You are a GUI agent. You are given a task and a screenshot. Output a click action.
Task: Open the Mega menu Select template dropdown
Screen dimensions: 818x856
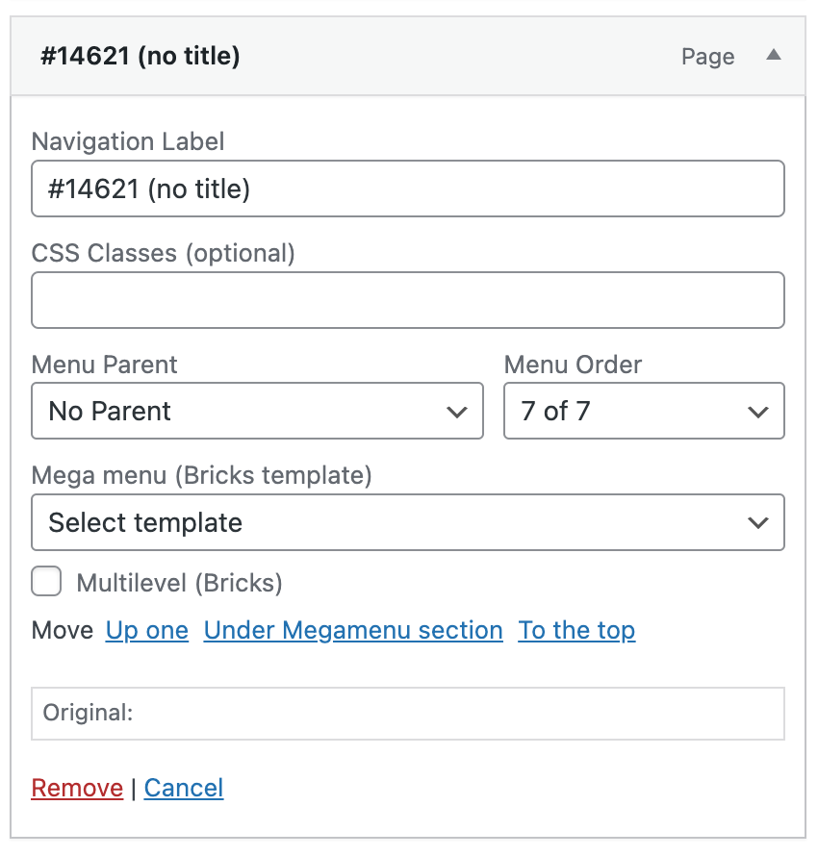408,522
